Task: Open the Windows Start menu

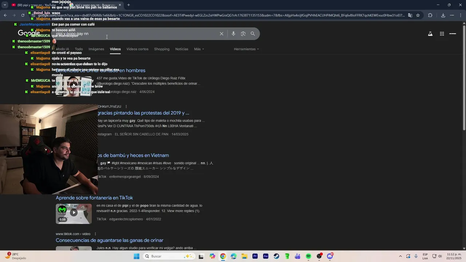Action: pos(137,256)
